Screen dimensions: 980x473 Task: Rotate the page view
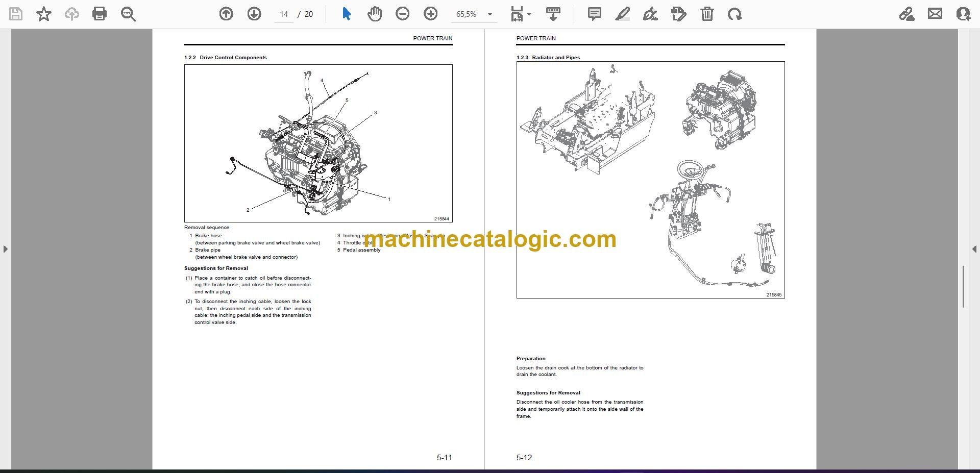click(x=735, y=14)
